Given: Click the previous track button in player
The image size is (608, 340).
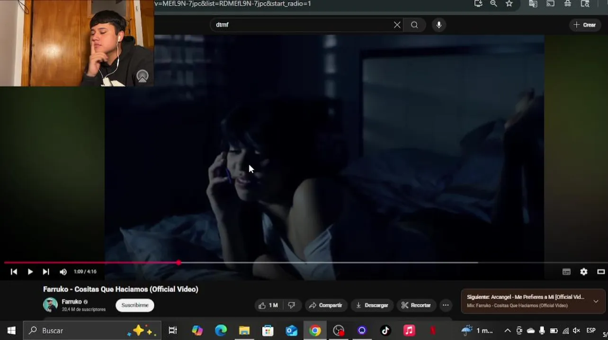Looking at the screenshot, I should click(x=14, y=272).
